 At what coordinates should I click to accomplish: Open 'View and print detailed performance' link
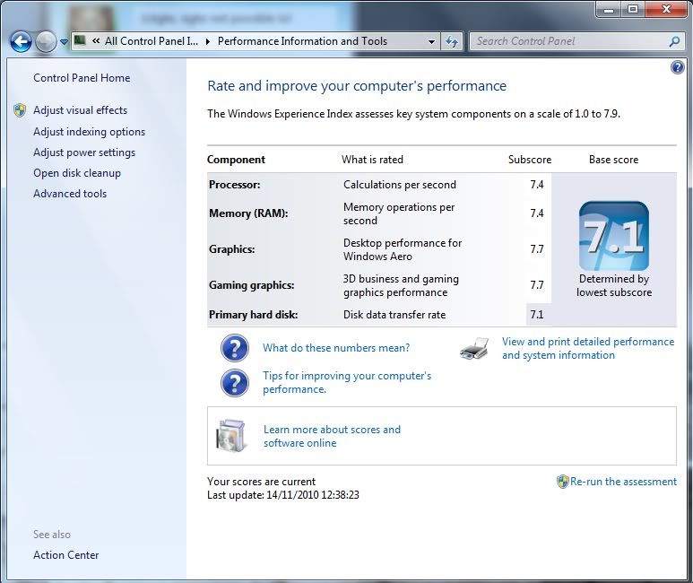pos(588,349)
